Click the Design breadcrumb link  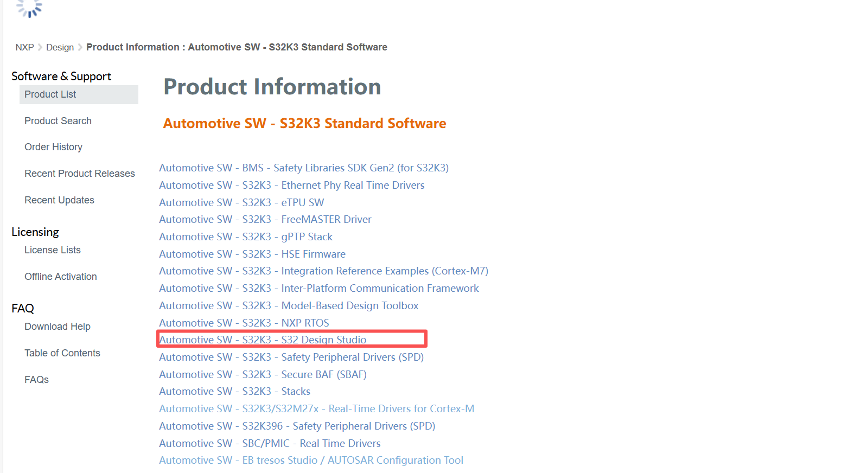(x=60, y=47)
